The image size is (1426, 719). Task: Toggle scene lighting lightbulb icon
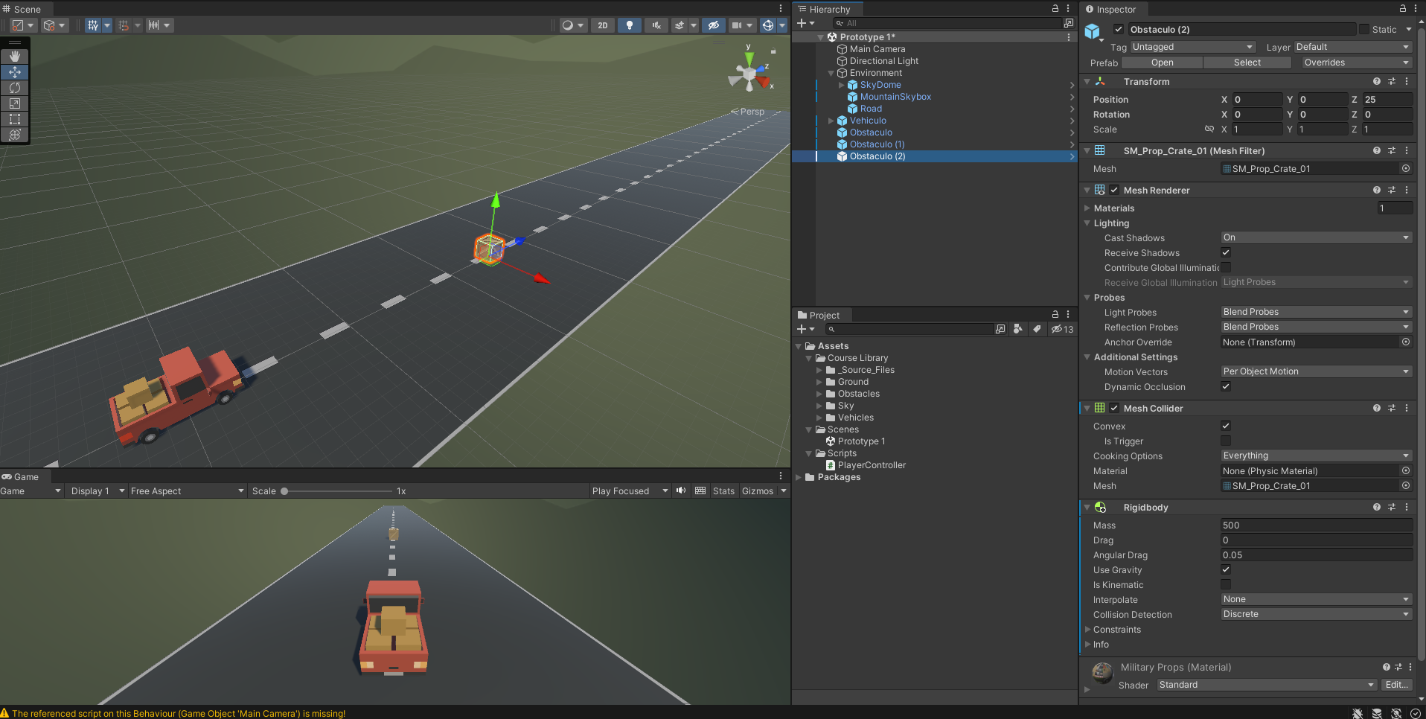[x=630, y=25]
